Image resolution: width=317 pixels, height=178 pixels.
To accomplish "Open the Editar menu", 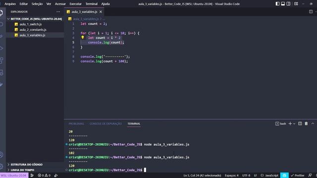I will [24, 4].
